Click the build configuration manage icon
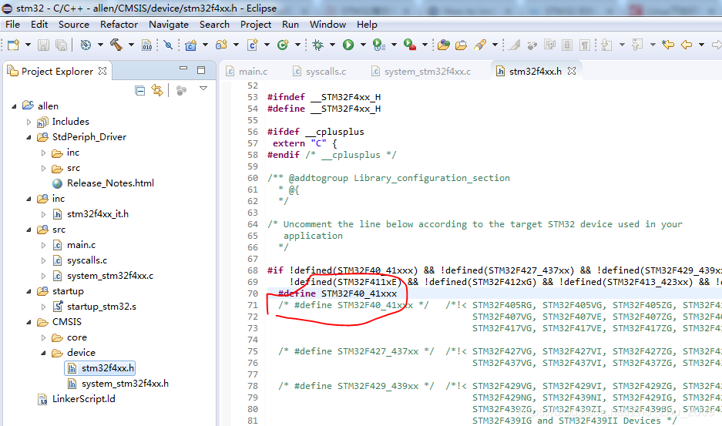Viewport: 722px width, 426px height. coord(86,45)
